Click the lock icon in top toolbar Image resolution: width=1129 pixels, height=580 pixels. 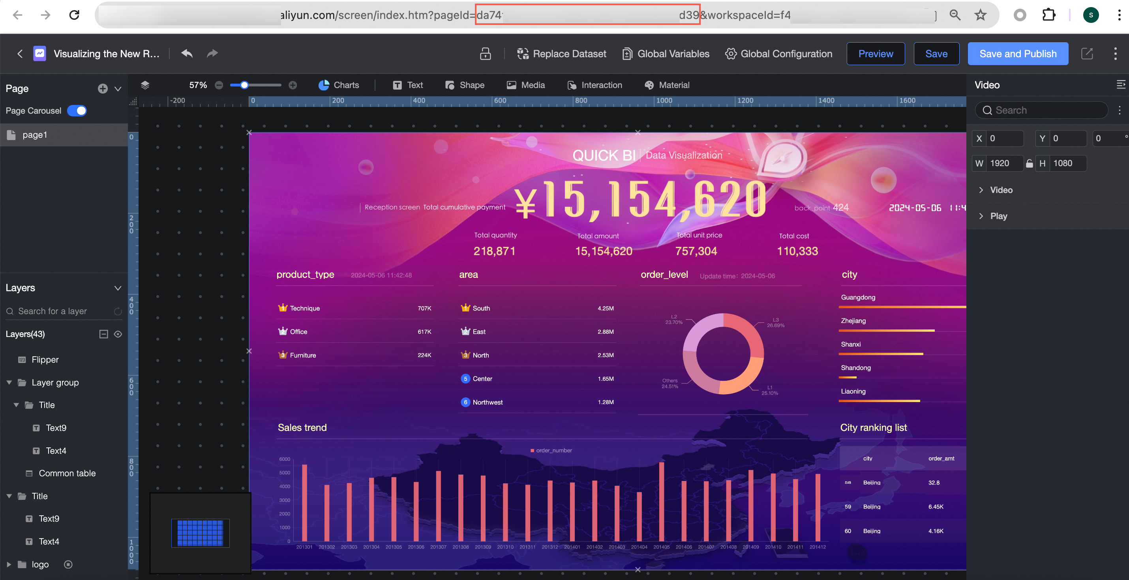tap(485, 53)
